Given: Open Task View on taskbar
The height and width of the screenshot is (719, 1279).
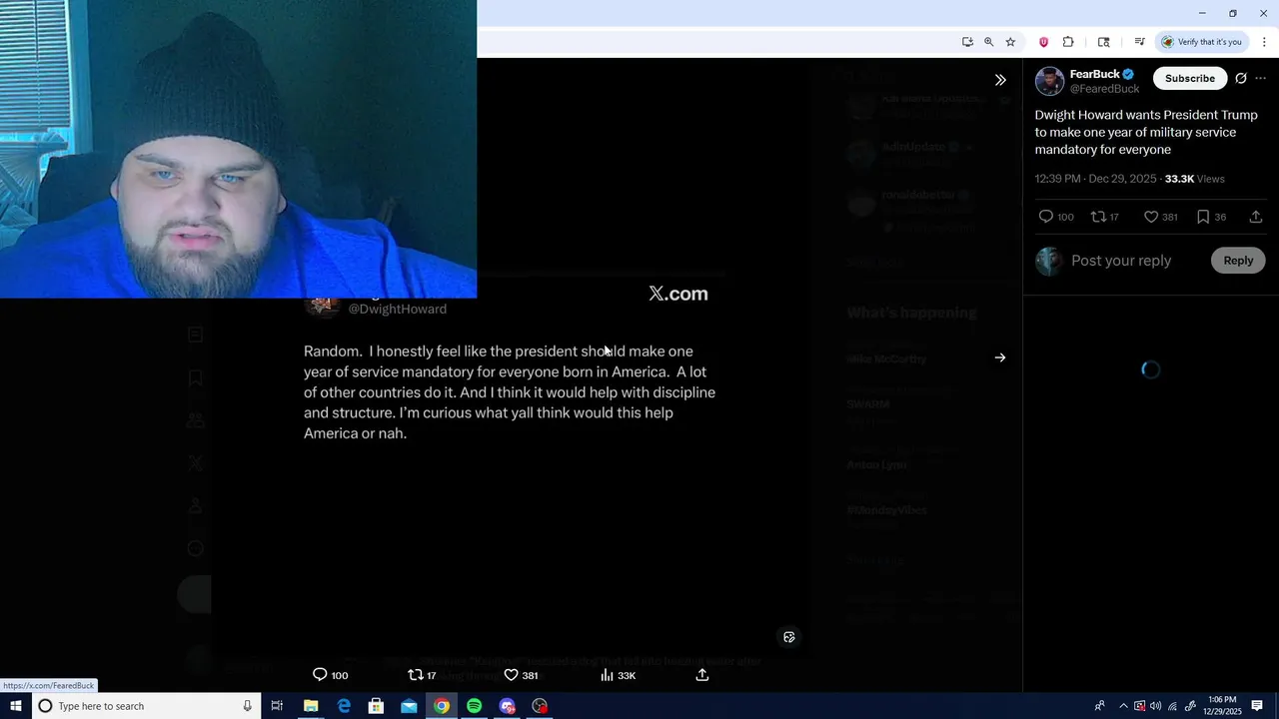Looking at the screenshot, I should point(277,706).
